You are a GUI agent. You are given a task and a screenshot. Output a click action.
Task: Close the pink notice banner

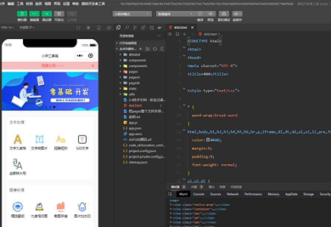93,66
